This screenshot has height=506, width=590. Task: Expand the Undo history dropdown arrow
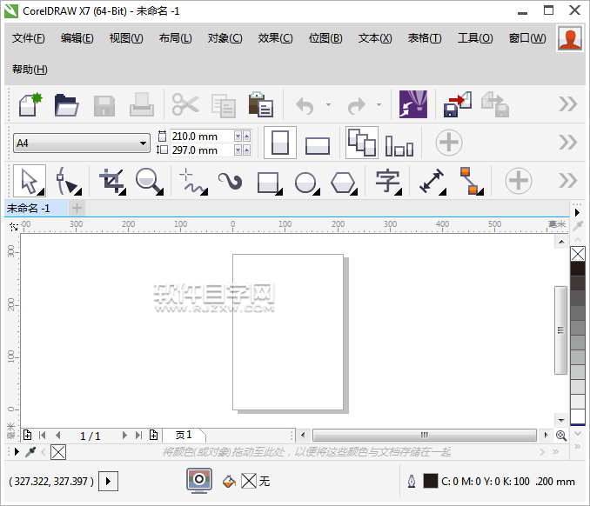pyautogui.click(x=328, y=105)
